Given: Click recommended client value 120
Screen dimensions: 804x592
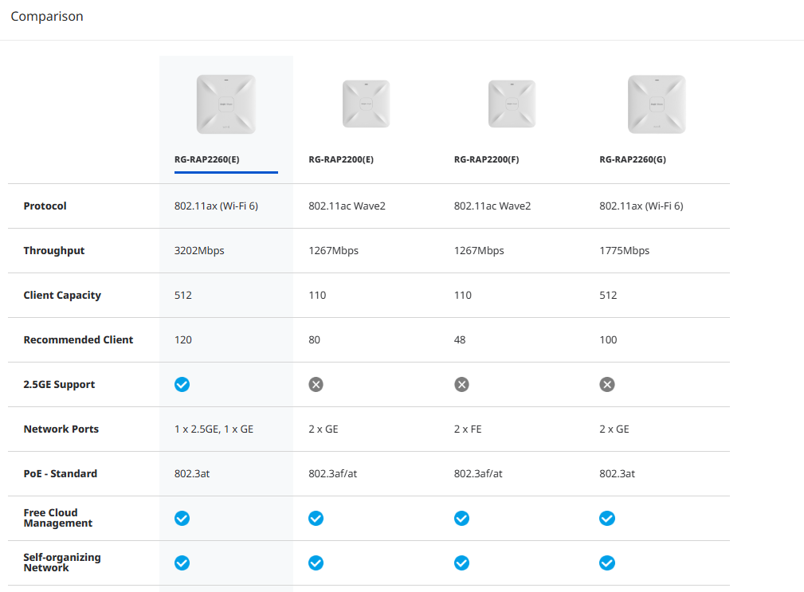Looking at the screenshot, I should pyautogui.click(x=182, y=340).
